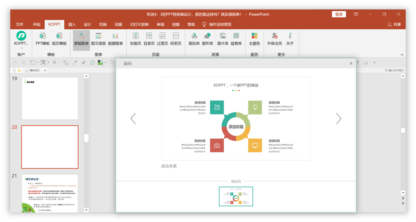Insert a 目录页 contents page
The width and height of the screenshot is (416, 222).
tap(149, 39)
